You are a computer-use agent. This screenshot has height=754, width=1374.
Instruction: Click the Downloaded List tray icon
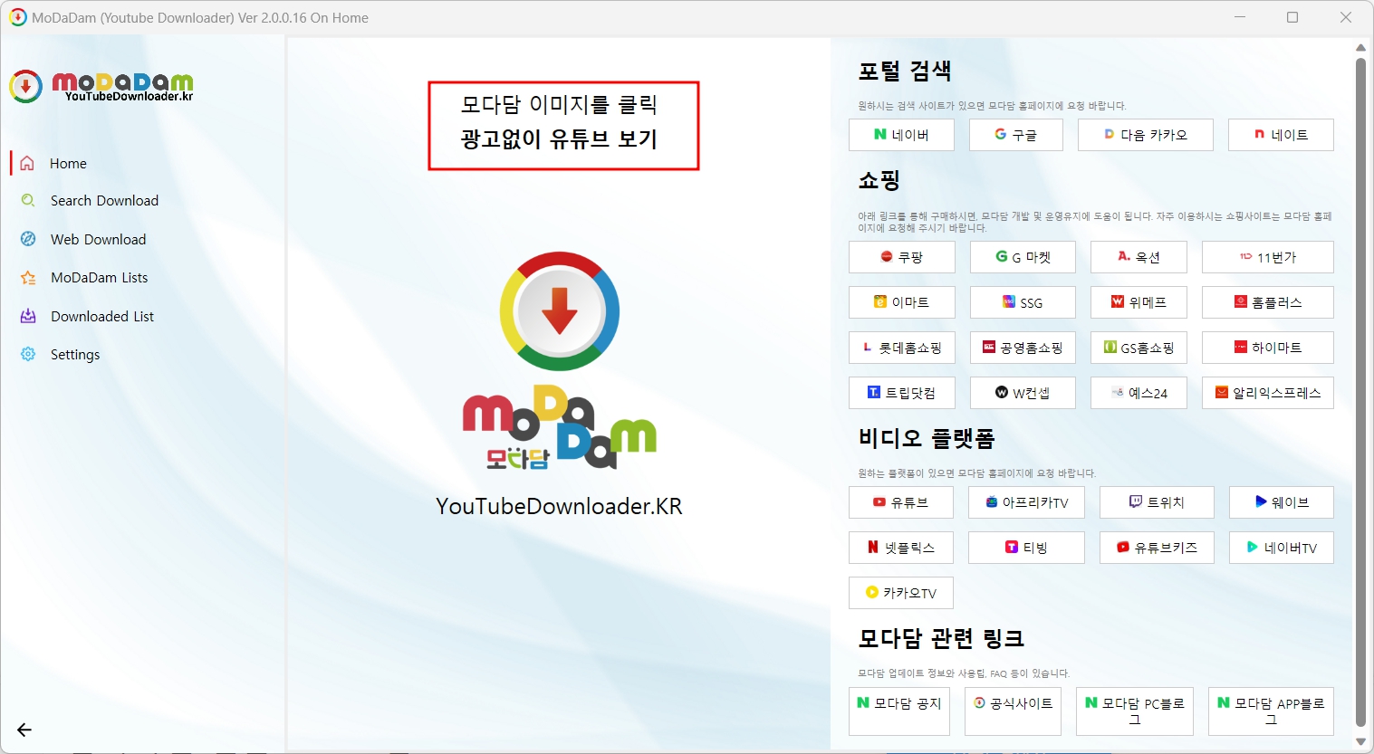28,316
